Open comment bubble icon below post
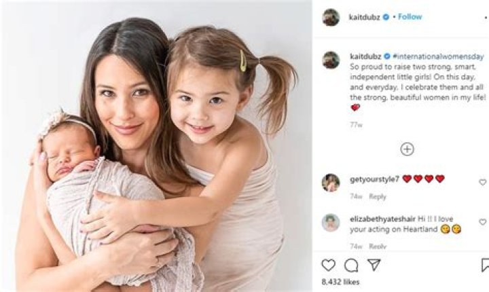This screenshot has width=489, height=292. 351,266
